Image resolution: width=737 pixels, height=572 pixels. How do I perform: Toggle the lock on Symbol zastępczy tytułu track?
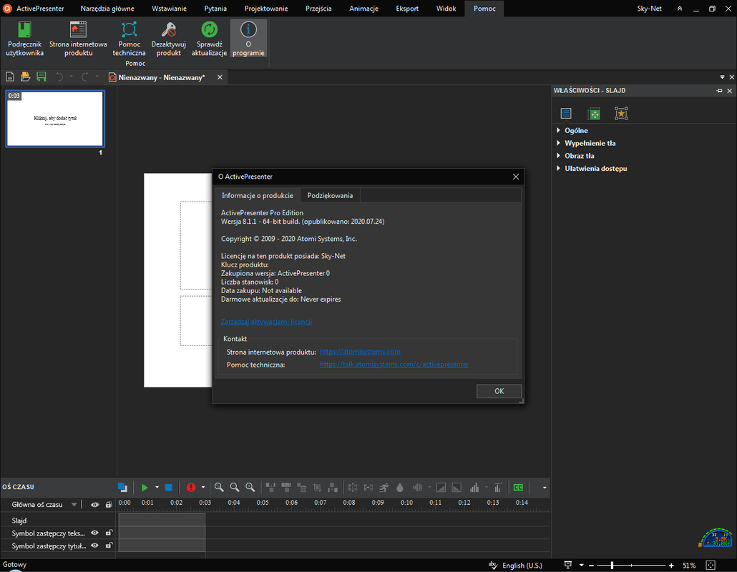pyautogui.click(x=109, y=546)
